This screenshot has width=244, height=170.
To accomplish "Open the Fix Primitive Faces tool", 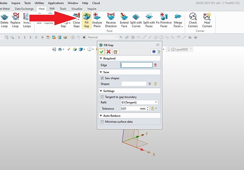I will click(x=163, y=20).
